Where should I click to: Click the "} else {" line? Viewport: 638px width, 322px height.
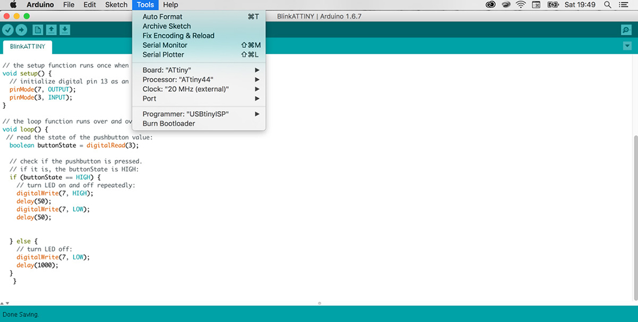[24, 241]
